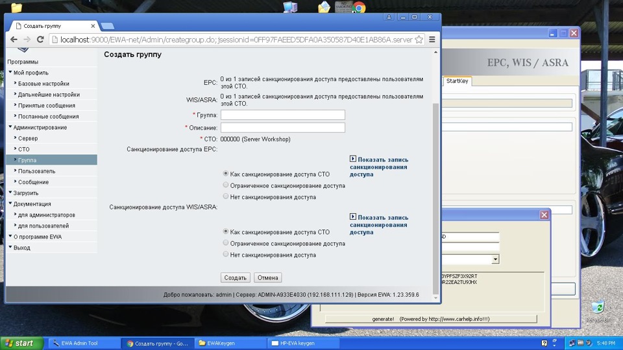Open the computer desktop icon
The image size is (623, 350).
[290, 6]
